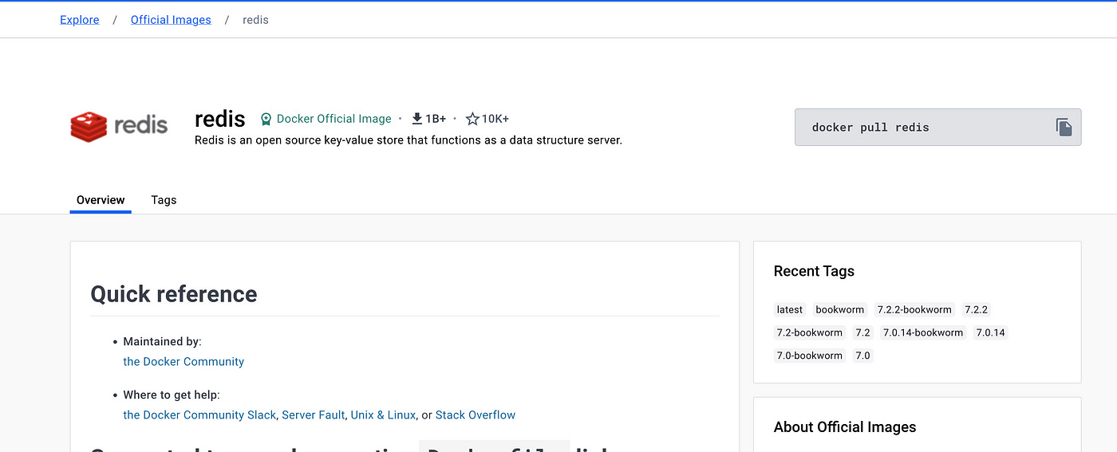Open the Explore breadcrumb link
This screenshot has width=1117, height=452.
pos(80,20)
